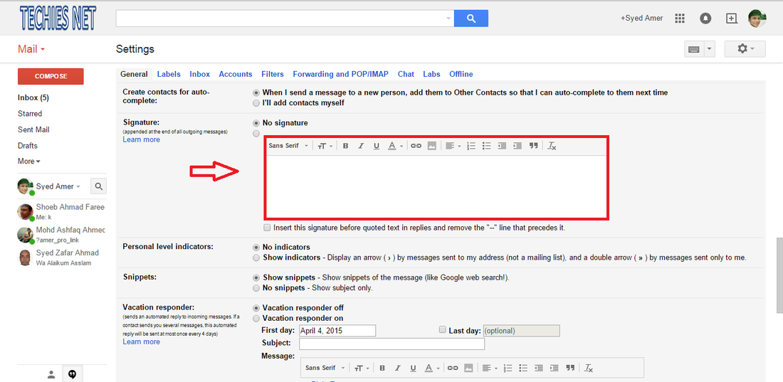Click Signature "Learn more" link

coord(142,140)
